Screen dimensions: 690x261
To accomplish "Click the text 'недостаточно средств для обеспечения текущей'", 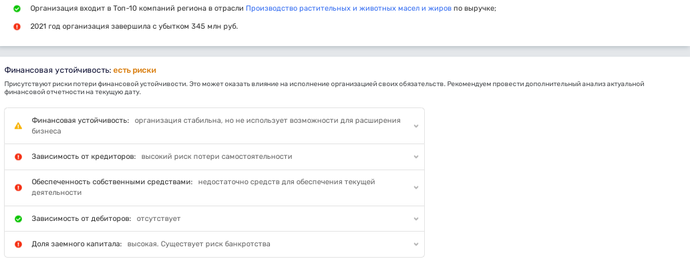I will pos(286,182).
